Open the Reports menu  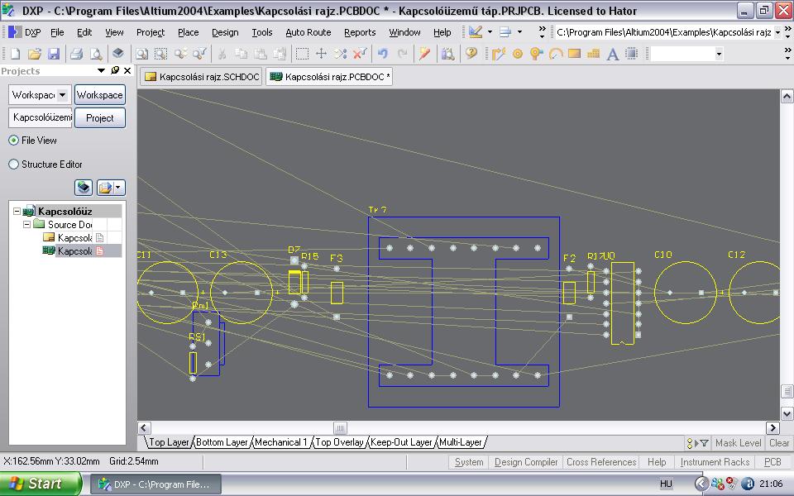pyautogui.click(x=360, y=32)
